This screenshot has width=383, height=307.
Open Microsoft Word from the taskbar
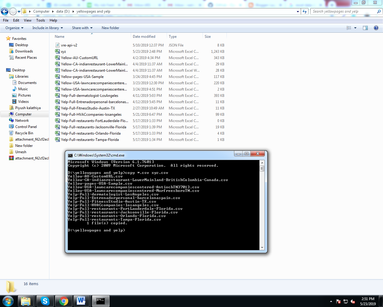coord(82,301)
